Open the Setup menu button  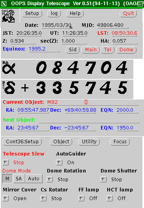tap(32, 13)
